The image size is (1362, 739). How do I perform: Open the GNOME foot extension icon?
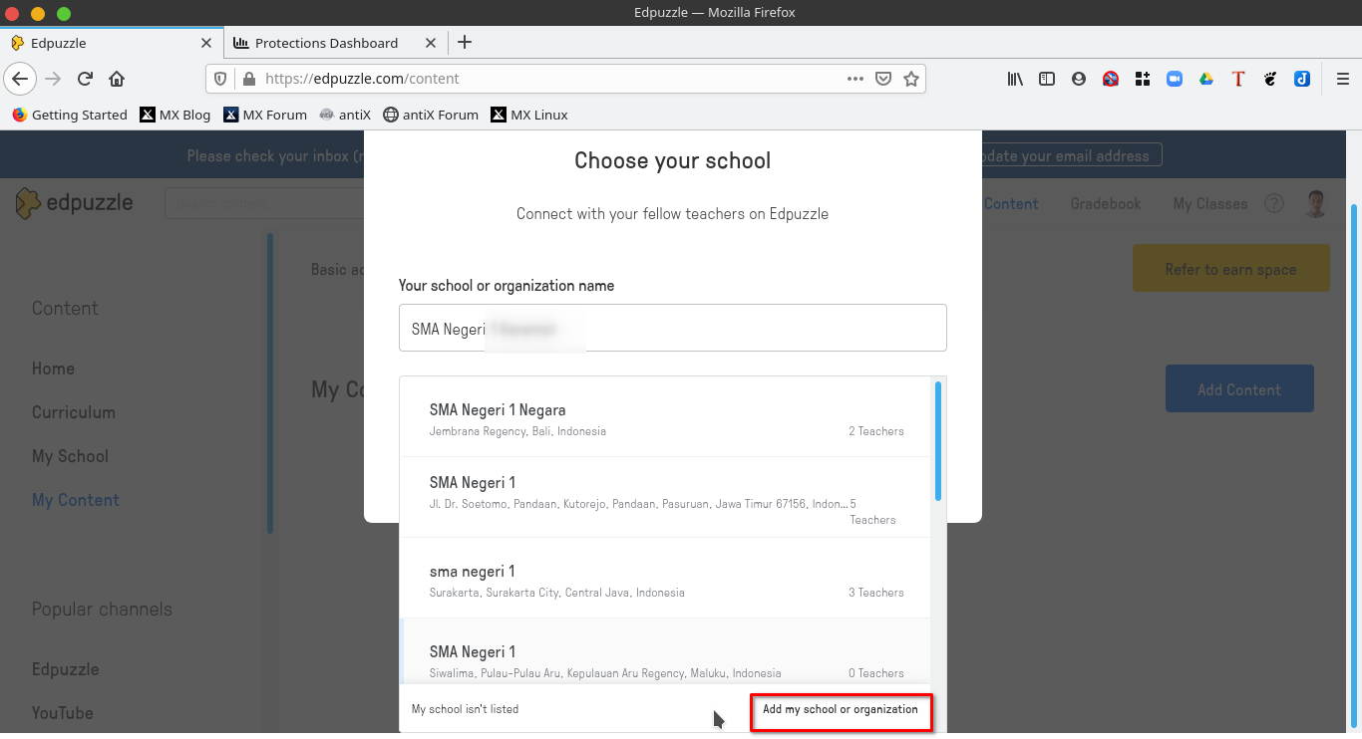coord(1270,79)
